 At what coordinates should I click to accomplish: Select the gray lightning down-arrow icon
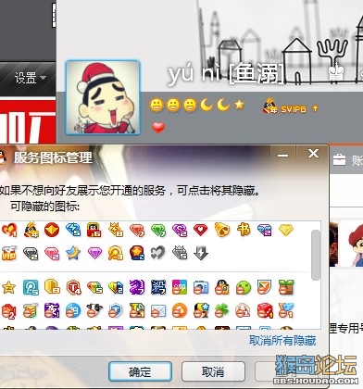point(201,253)
